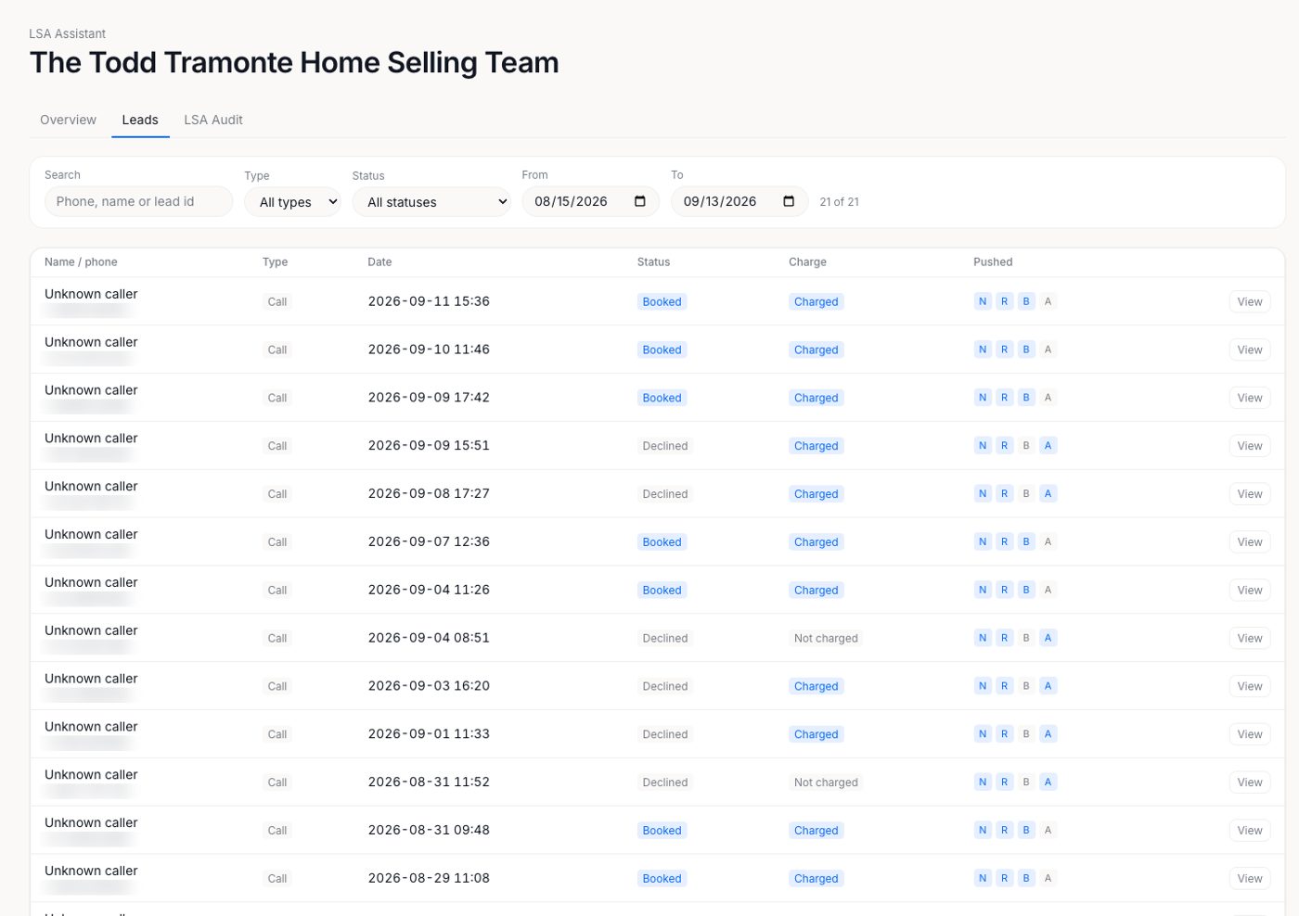Screen dimensions: 1299x916
Task: Click R badge in 2026-09-11 15:36 row
Action: pos(1004,301)
